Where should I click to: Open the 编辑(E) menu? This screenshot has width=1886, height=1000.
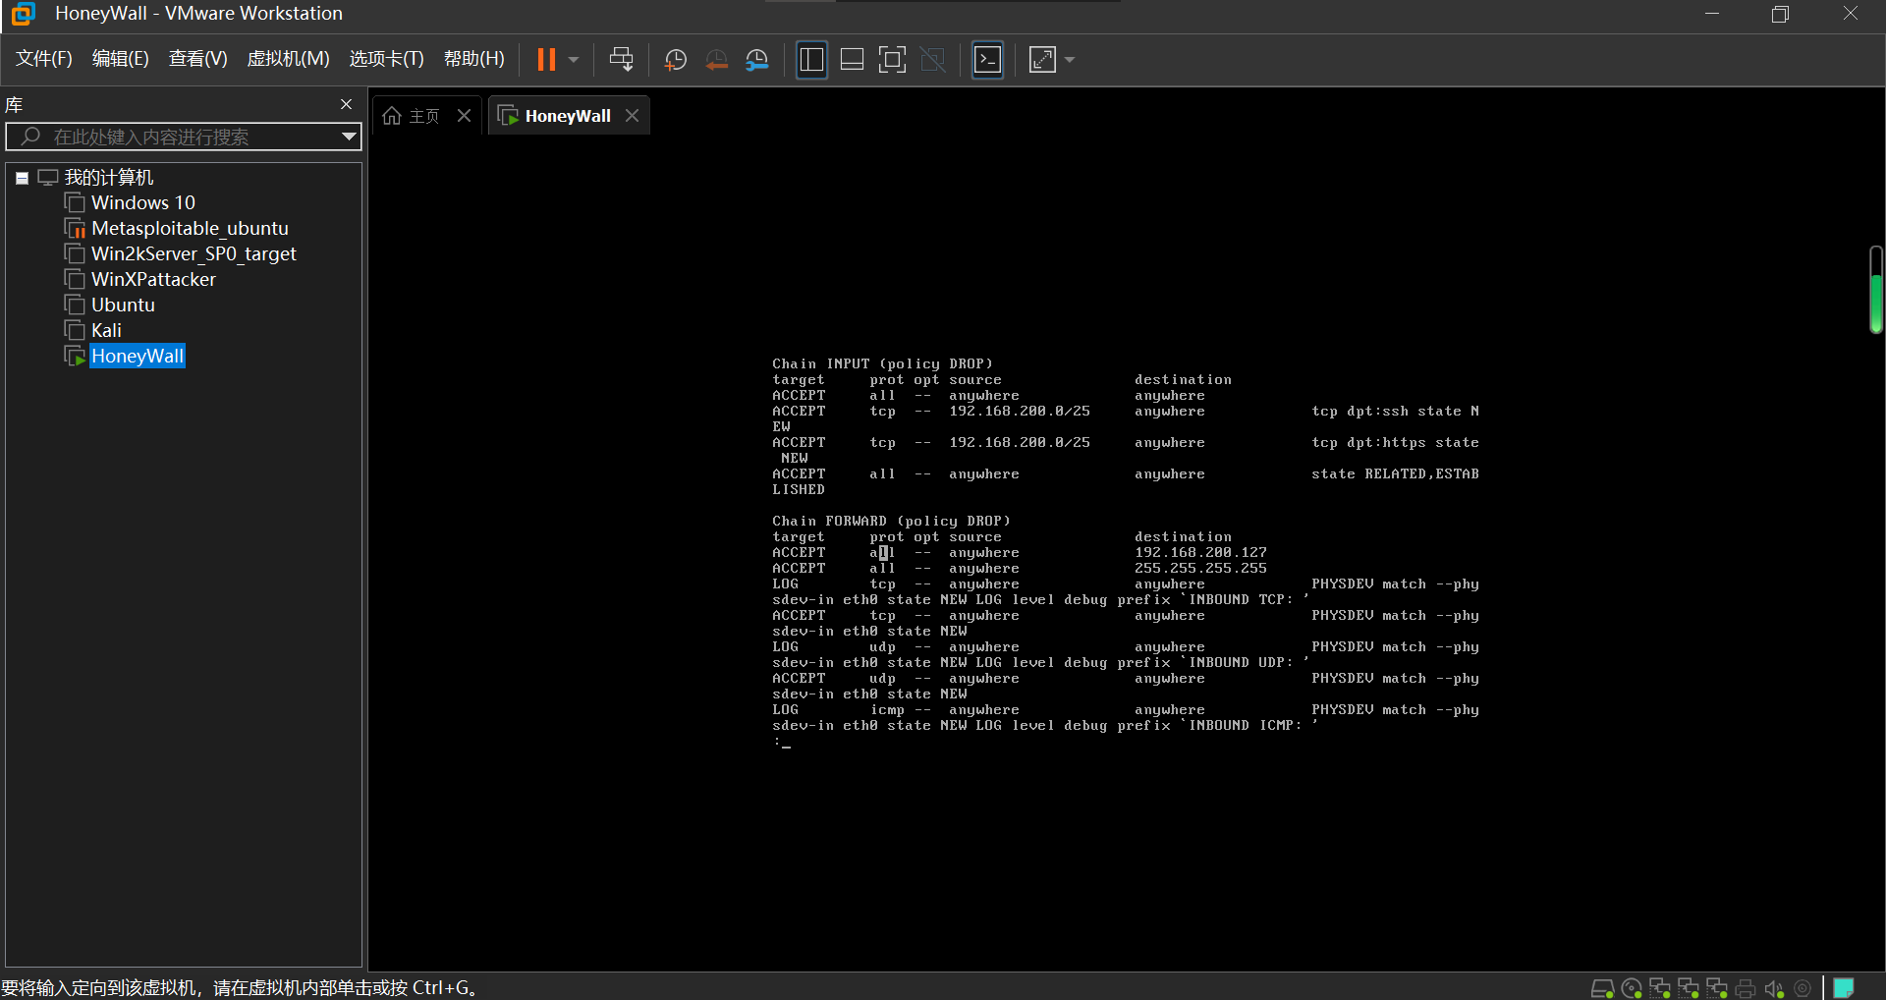[121, 59]
